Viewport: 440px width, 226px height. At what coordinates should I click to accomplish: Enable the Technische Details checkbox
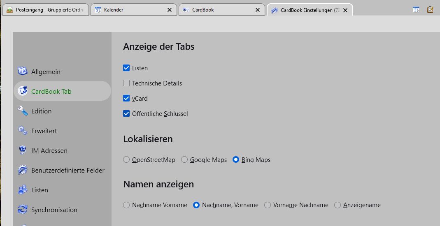[126, 83]
